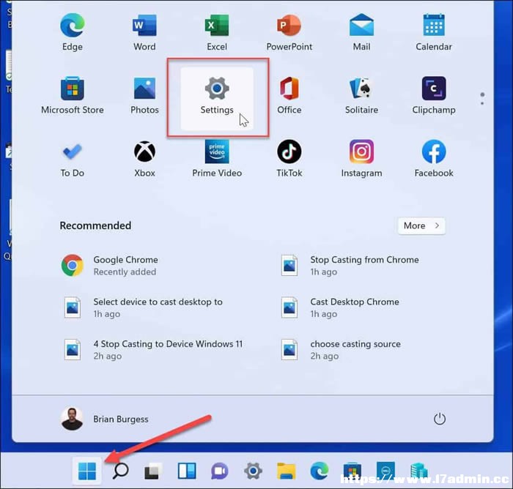Open the Edge app in Start menu

(x=73, y=32)
